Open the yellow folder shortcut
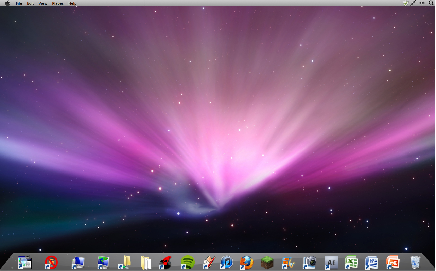This screenshot has height=271, width=436. pyautogui.click(x=126, y=261)
